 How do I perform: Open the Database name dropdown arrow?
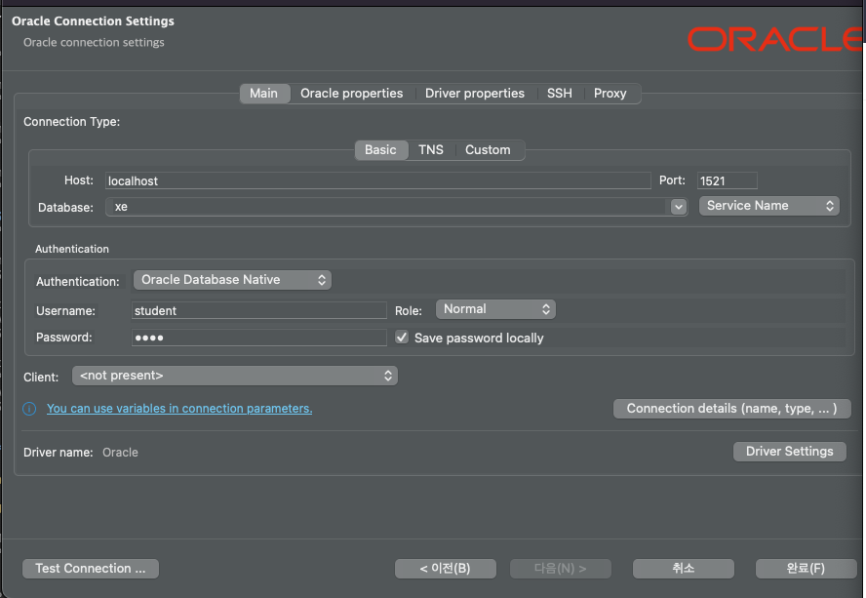[679, 207]
